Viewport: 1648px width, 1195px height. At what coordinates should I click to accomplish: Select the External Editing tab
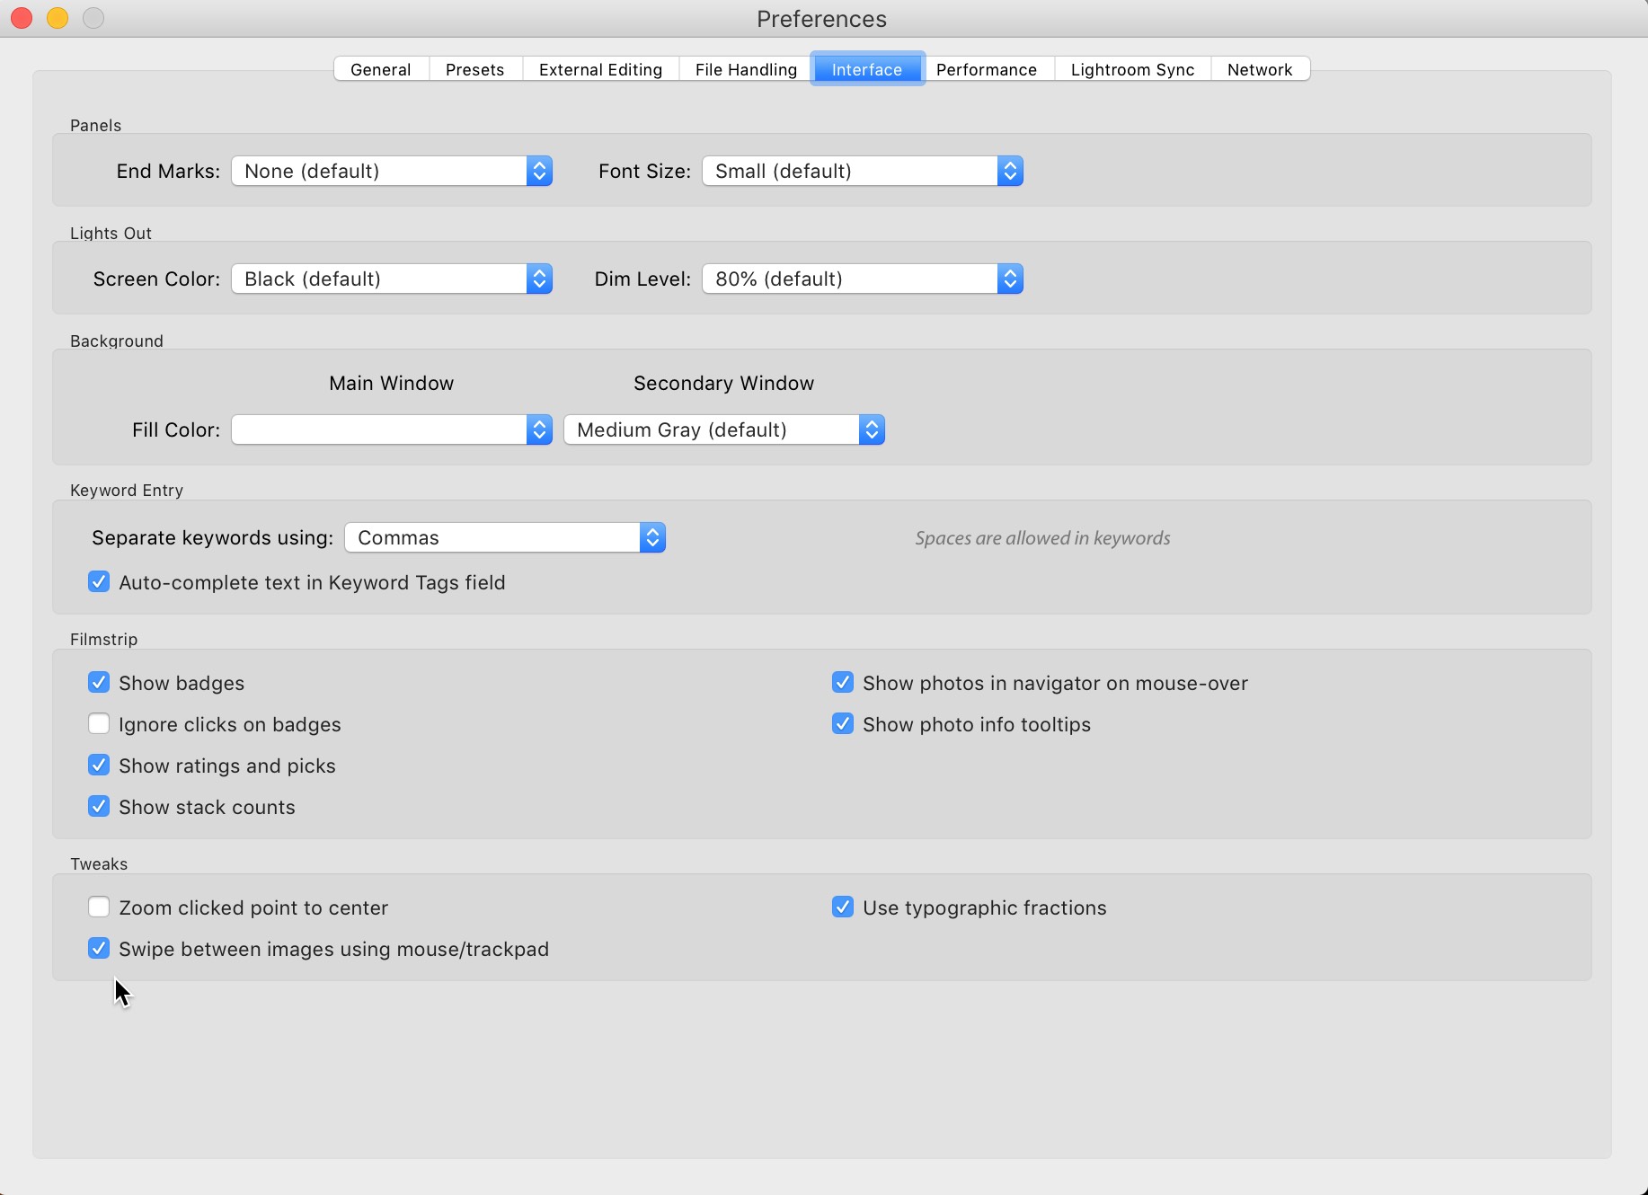click(600, 69)
